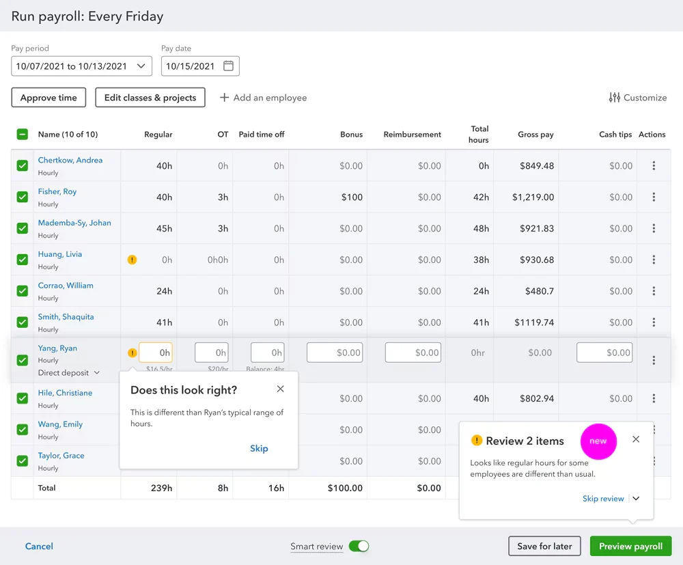Open actions menu for Hile, Christiane
This screenshot has height=565, width=683.
click(x=654, y=398)
